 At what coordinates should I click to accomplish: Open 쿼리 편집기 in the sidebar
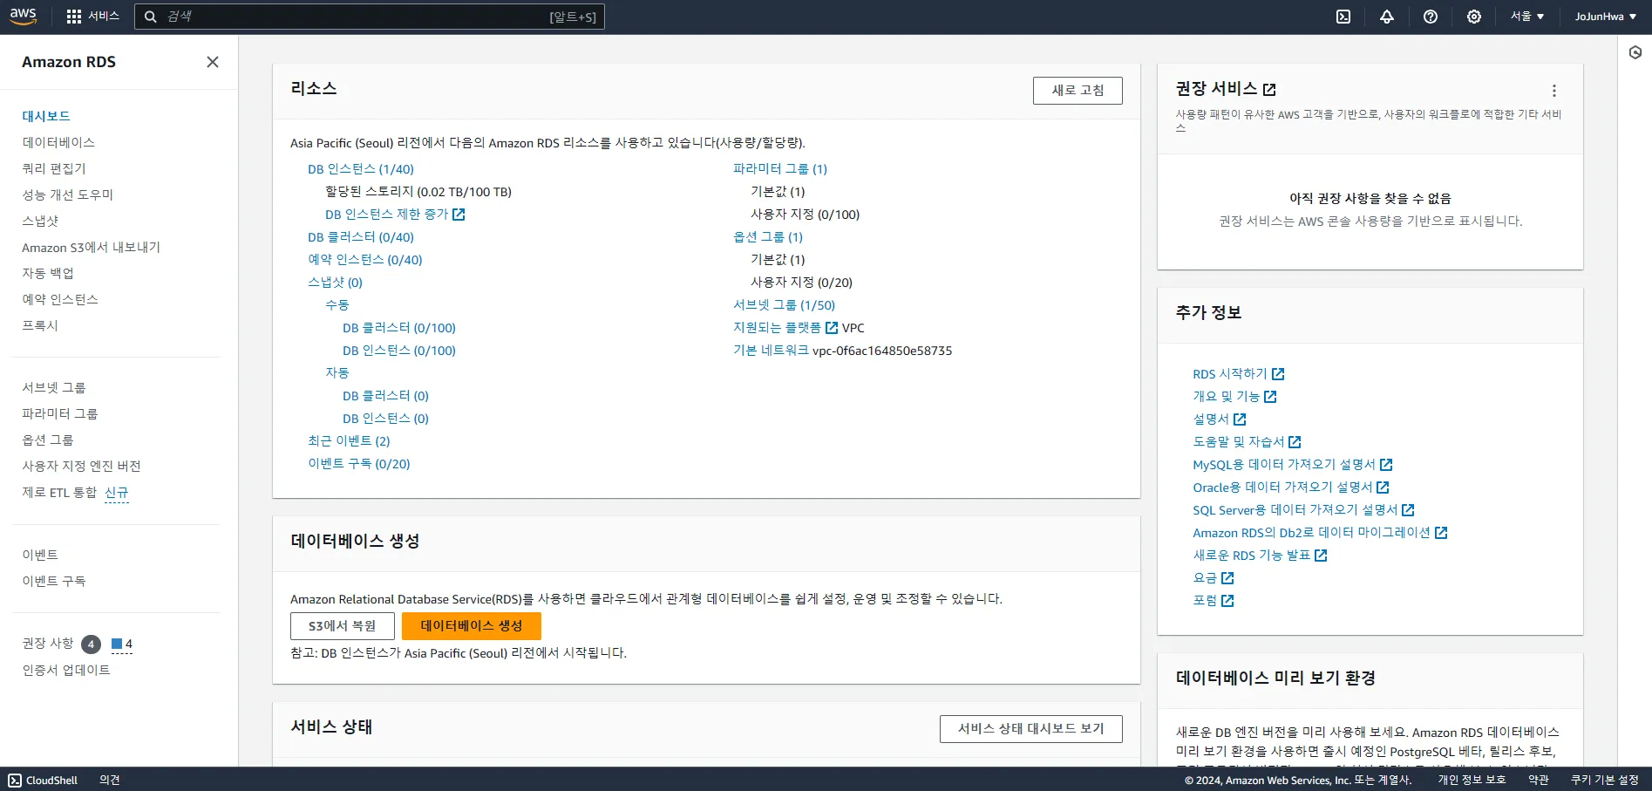[x=54, y=168]
